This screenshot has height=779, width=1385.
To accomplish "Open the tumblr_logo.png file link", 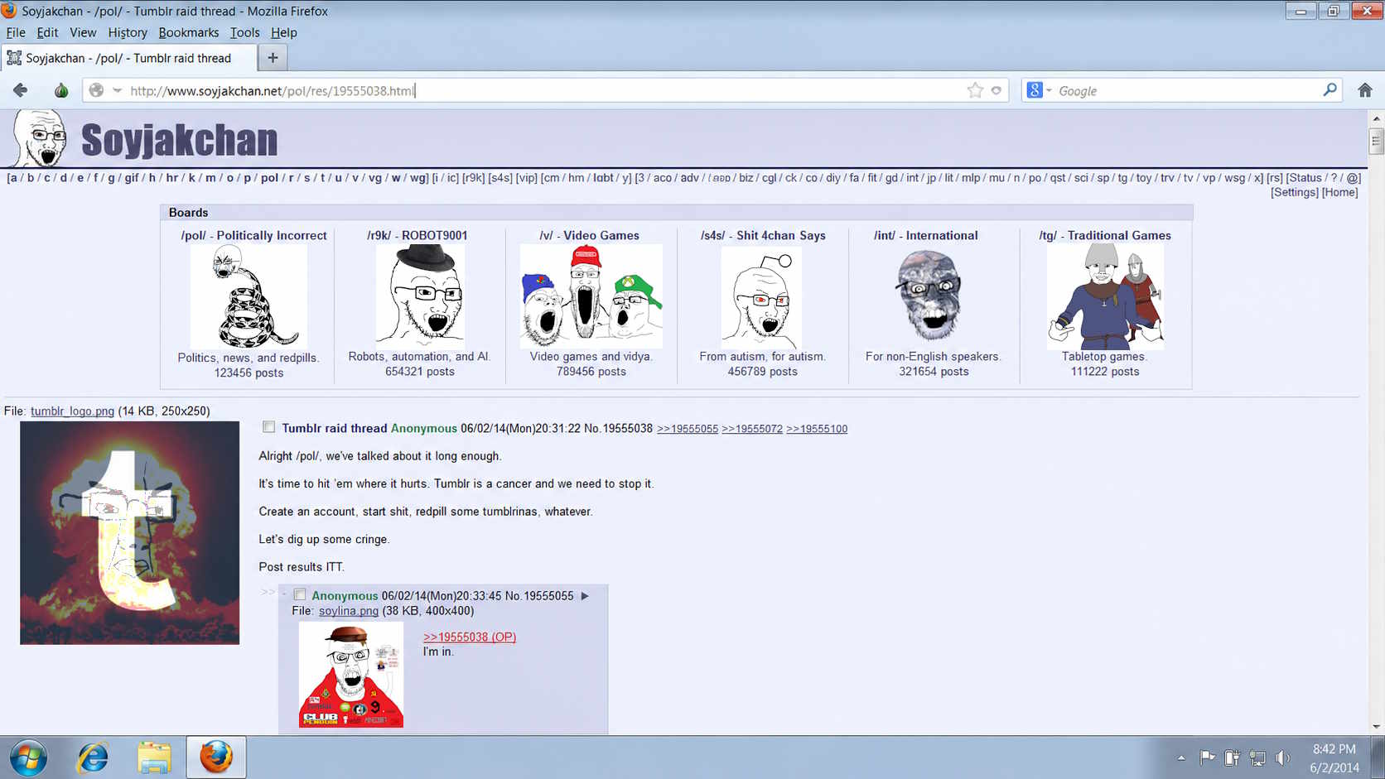I will pyautogui.click(x=72, y=411).
